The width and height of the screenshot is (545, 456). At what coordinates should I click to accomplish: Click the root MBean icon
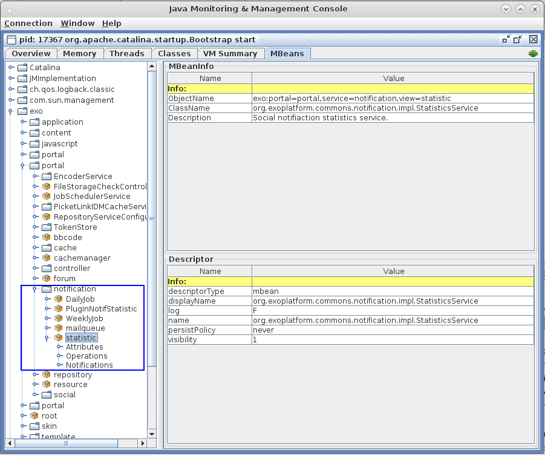[34, 415]
